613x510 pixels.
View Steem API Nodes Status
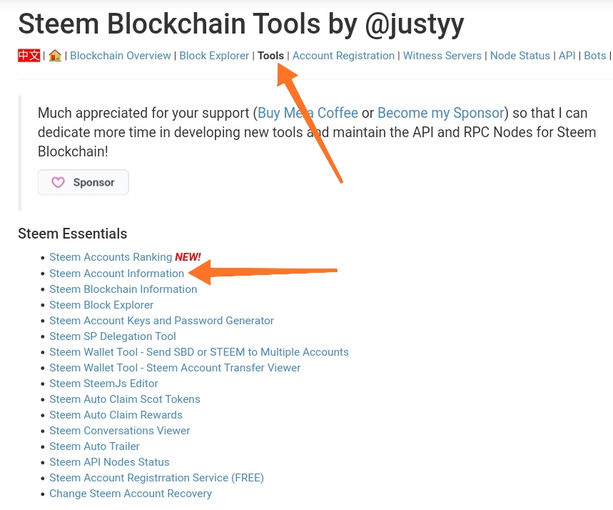(x=109, y=462)
